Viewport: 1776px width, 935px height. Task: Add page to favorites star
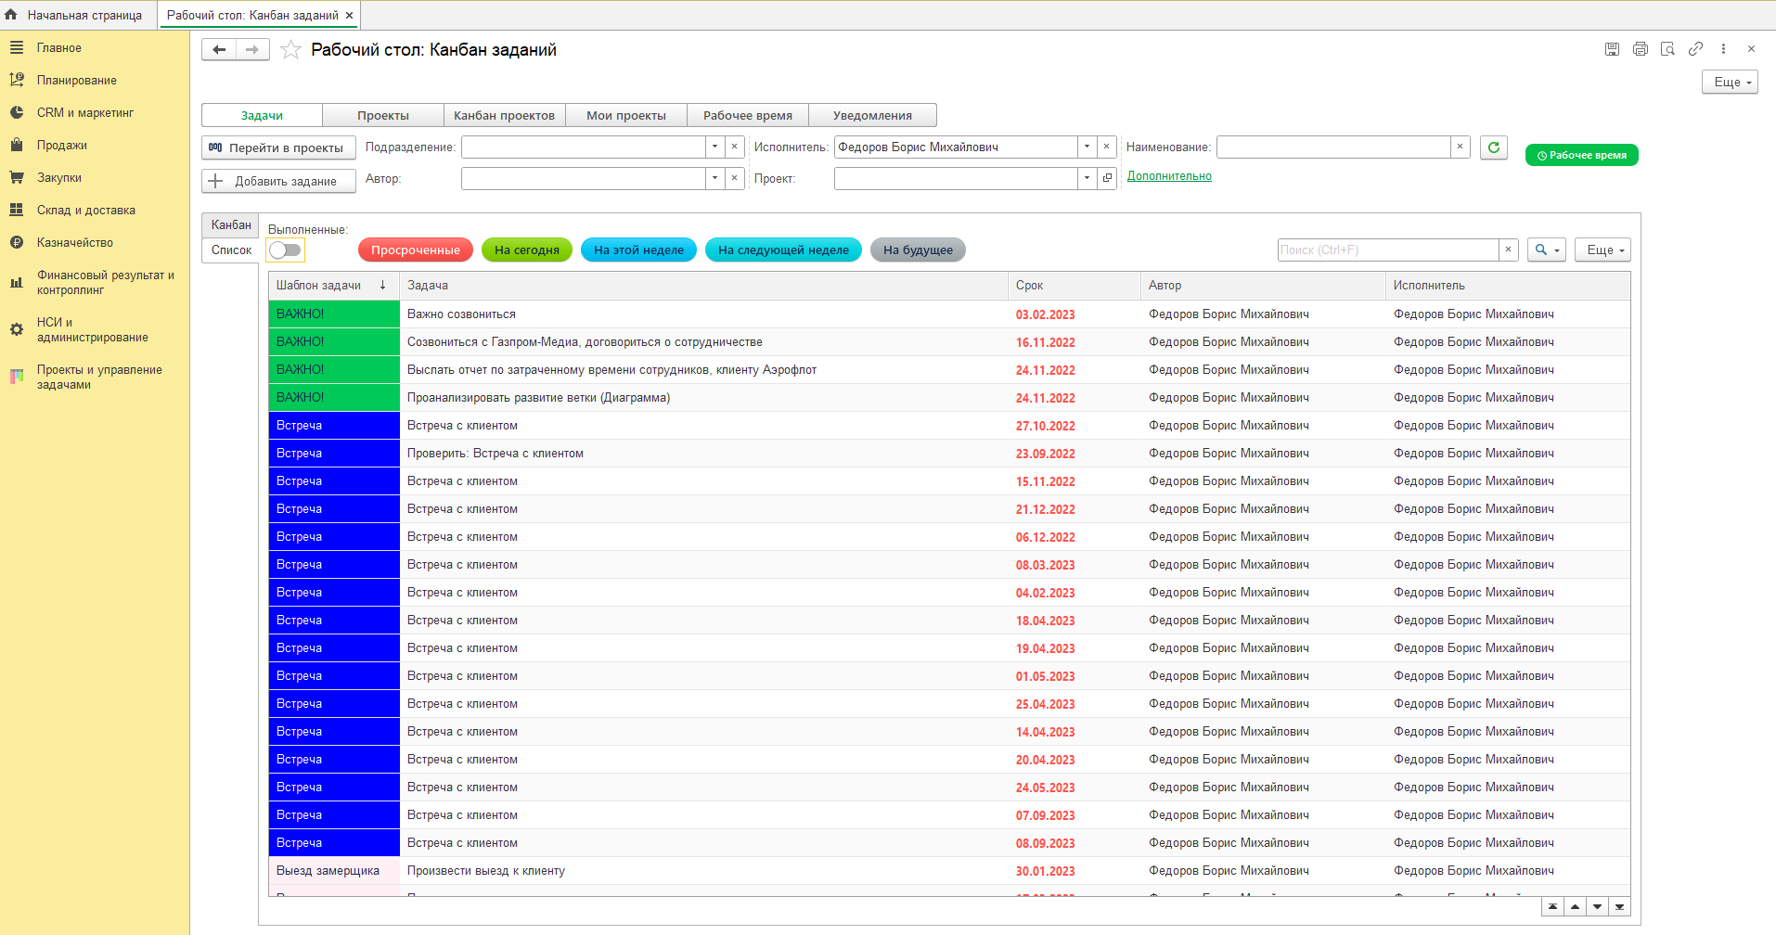[x=290, y=49]
